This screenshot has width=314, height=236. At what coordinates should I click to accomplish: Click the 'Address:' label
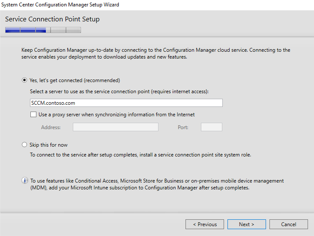(51, 127)
